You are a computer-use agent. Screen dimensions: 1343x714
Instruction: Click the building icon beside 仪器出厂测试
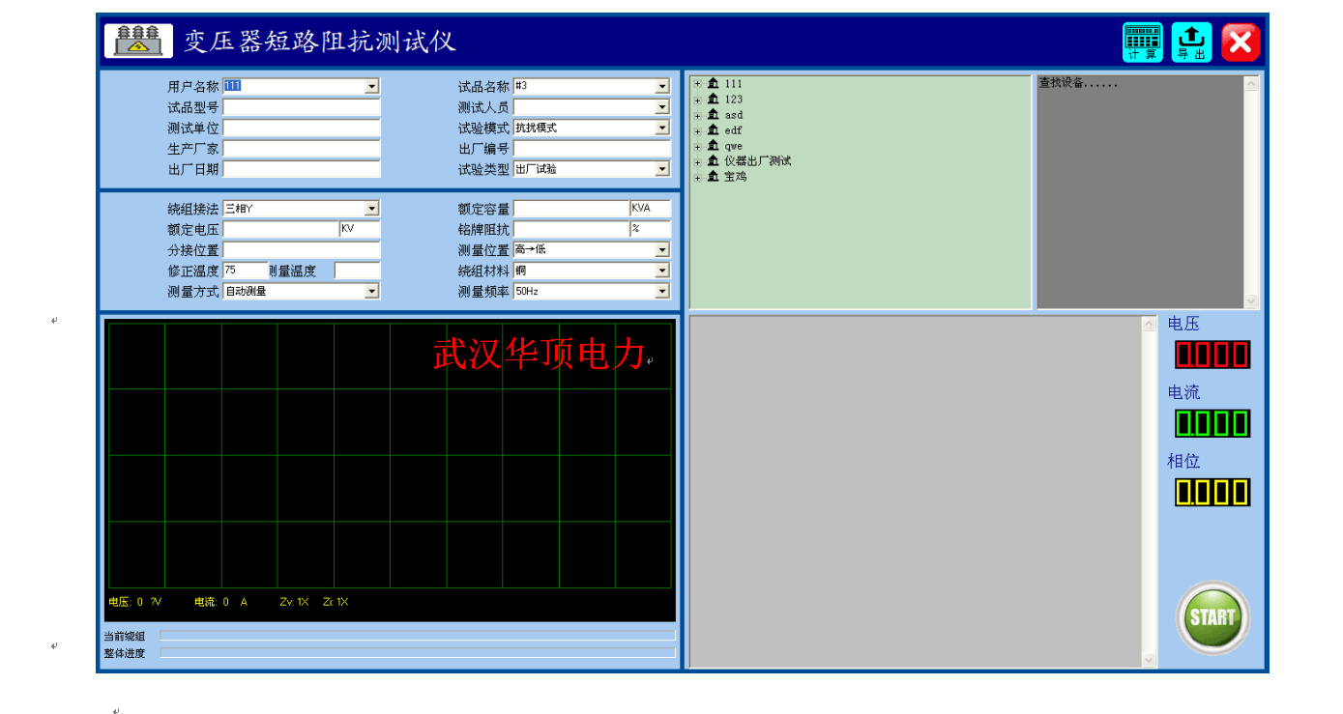pyautogui.click(x=713, y=161)
